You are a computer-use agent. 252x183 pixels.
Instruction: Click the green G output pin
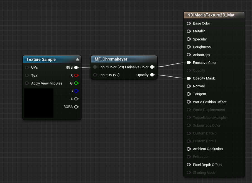tap(76, 83)
